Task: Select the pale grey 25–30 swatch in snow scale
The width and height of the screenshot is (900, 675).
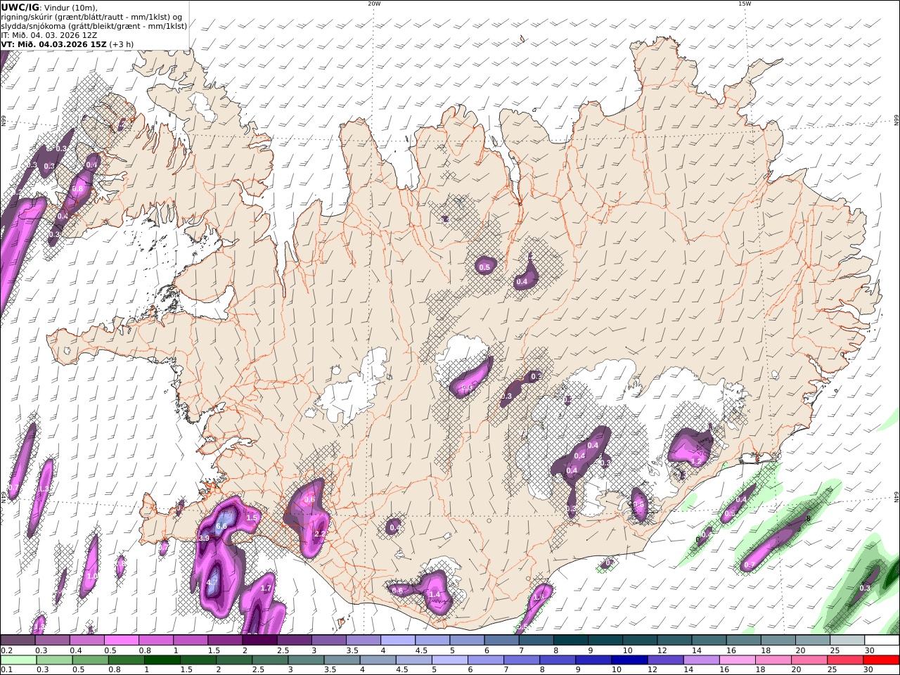Action: (847, 641)
